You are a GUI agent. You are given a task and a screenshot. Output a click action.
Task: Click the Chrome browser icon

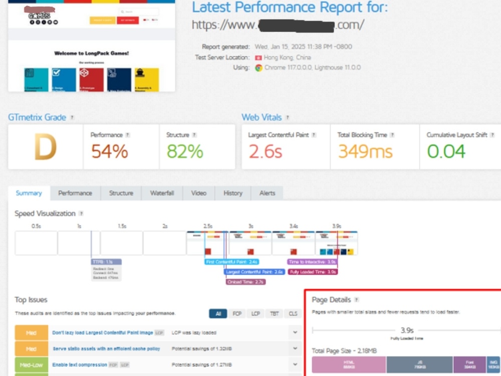point(259,68)
